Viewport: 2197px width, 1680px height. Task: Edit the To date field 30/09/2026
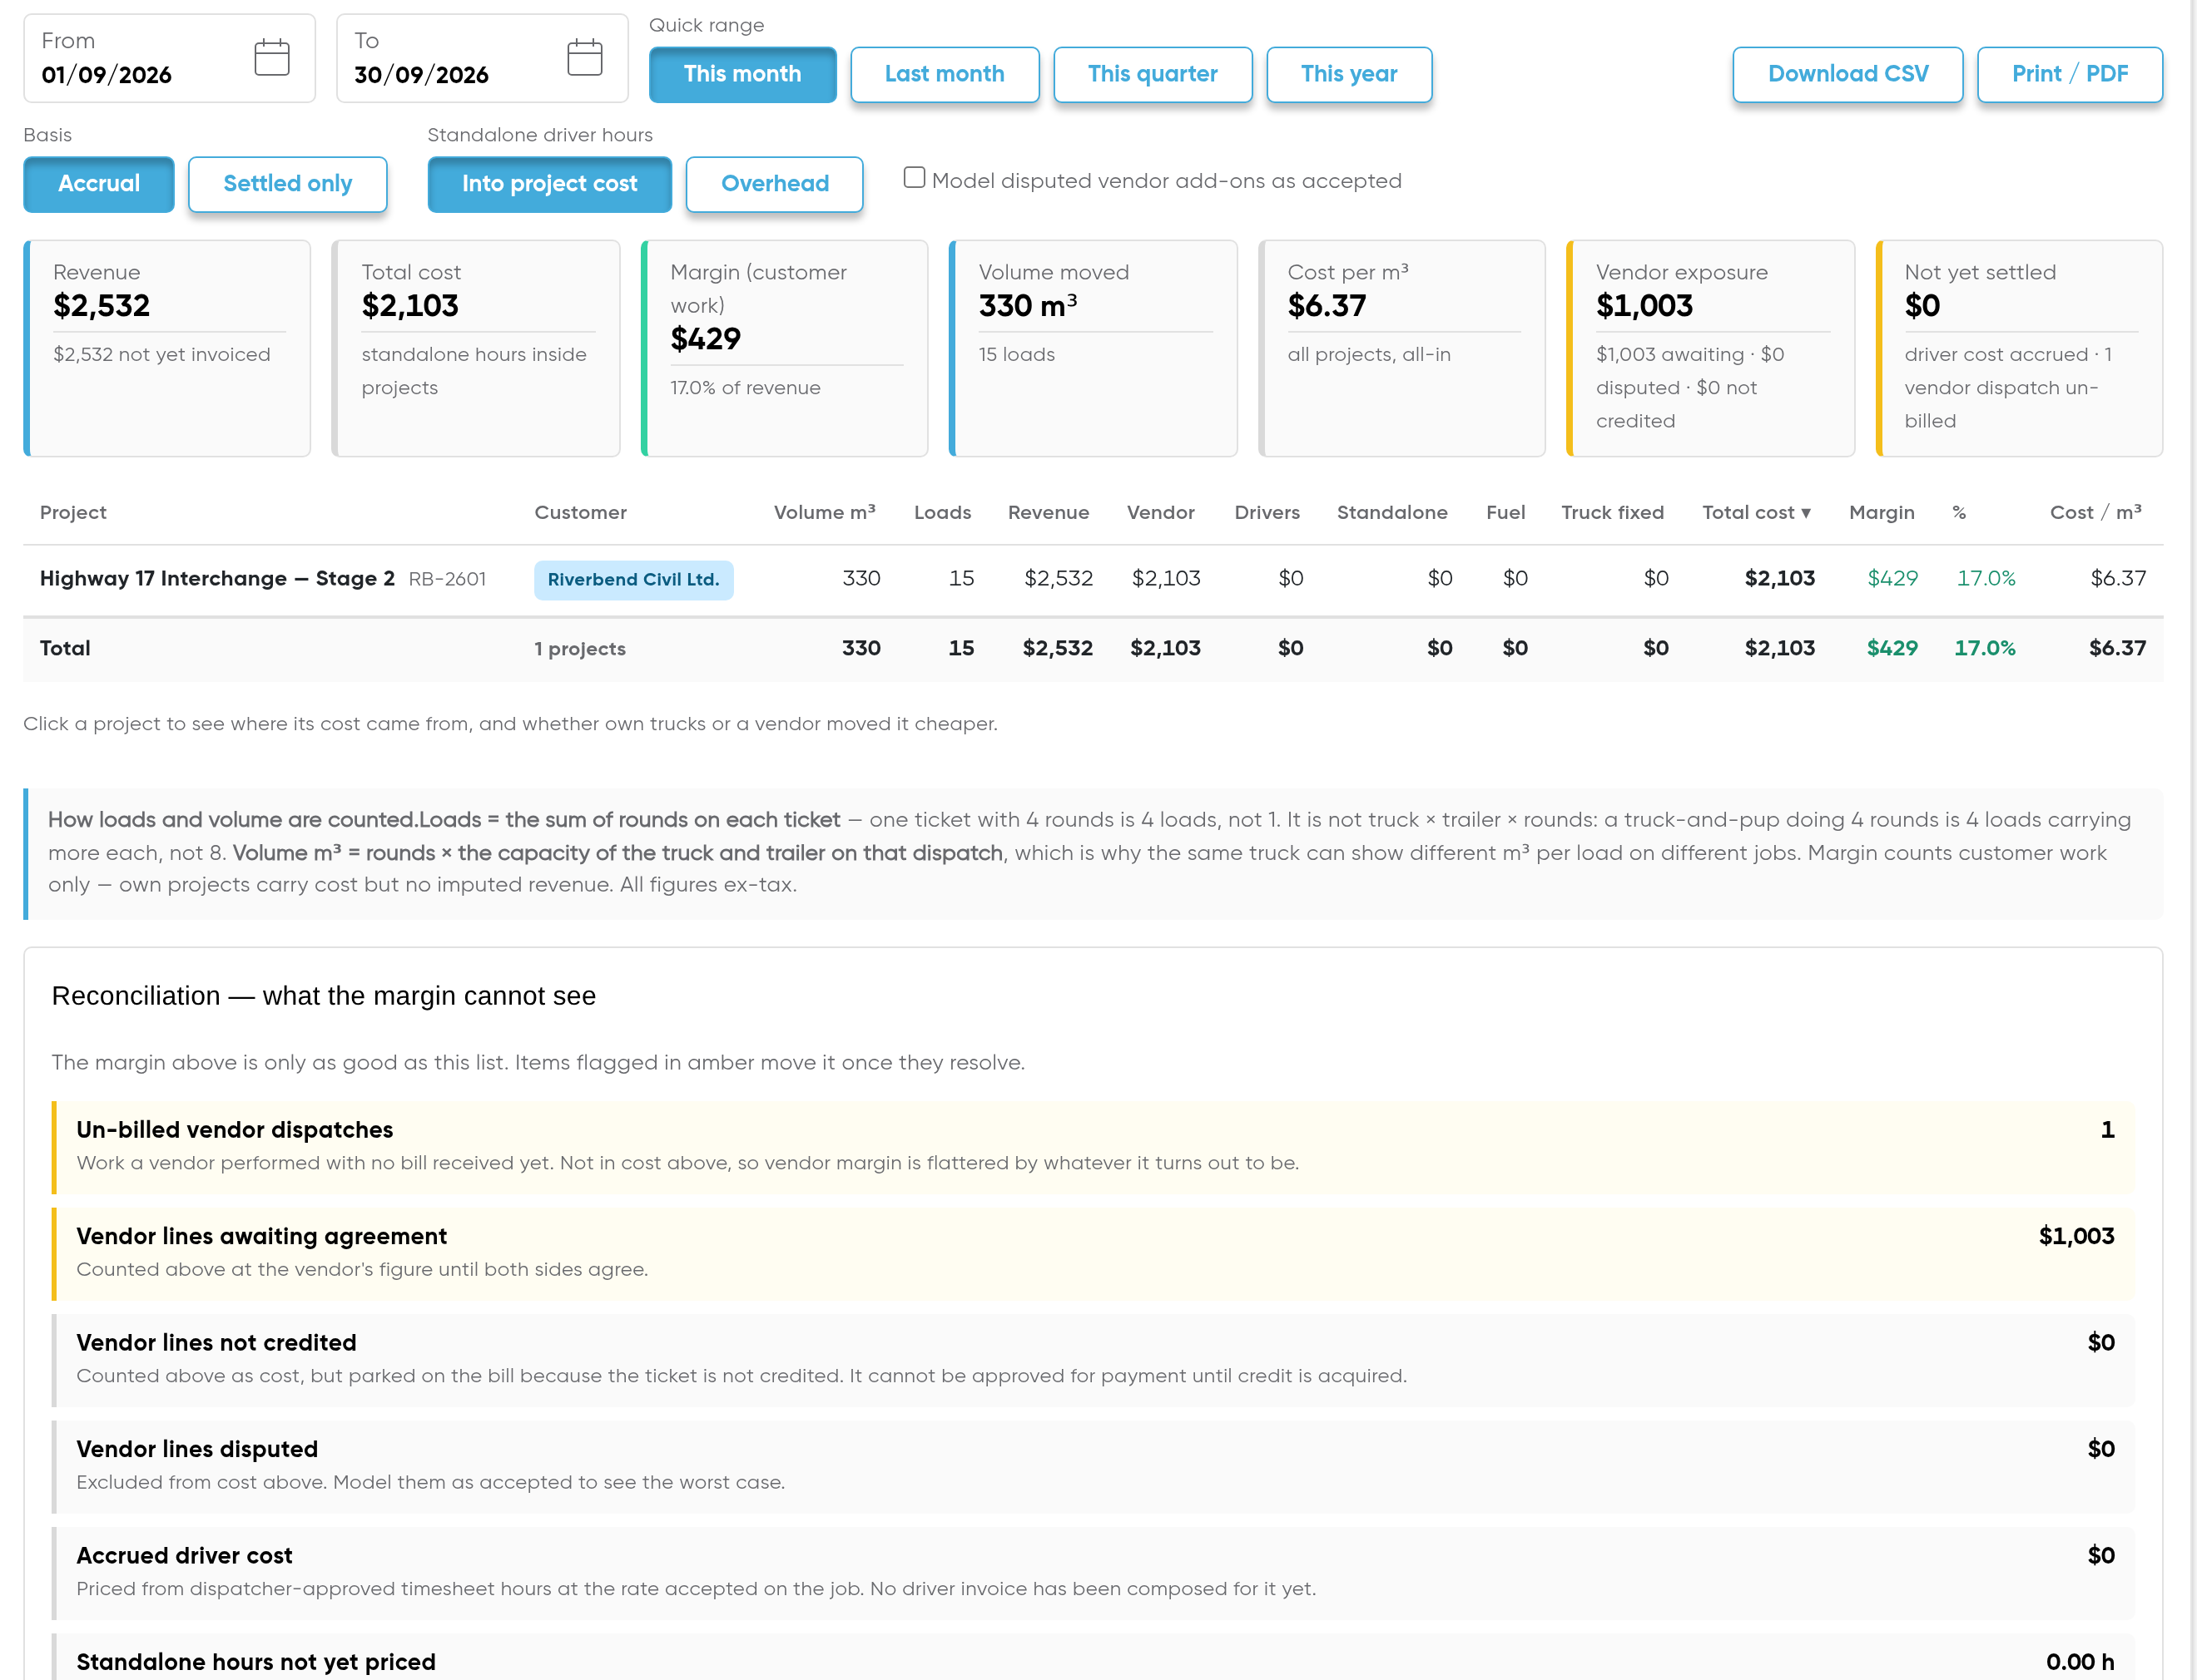[482, 58]
